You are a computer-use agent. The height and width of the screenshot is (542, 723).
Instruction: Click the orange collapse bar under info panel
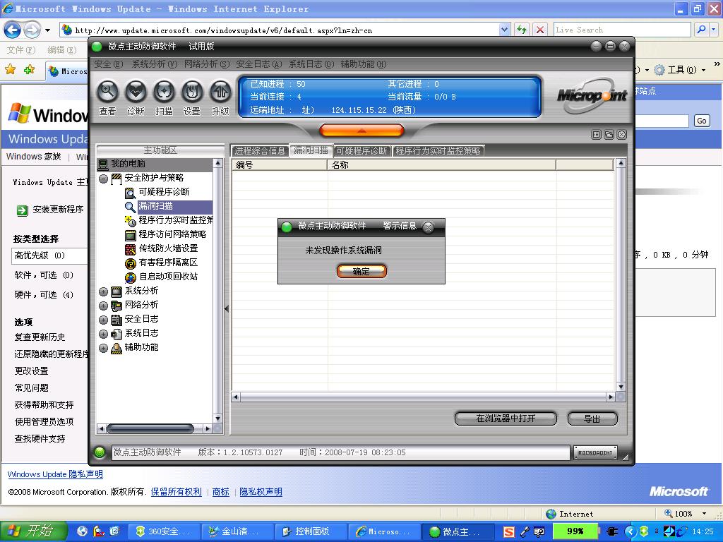pyautogui.click(x=361, y=131)
